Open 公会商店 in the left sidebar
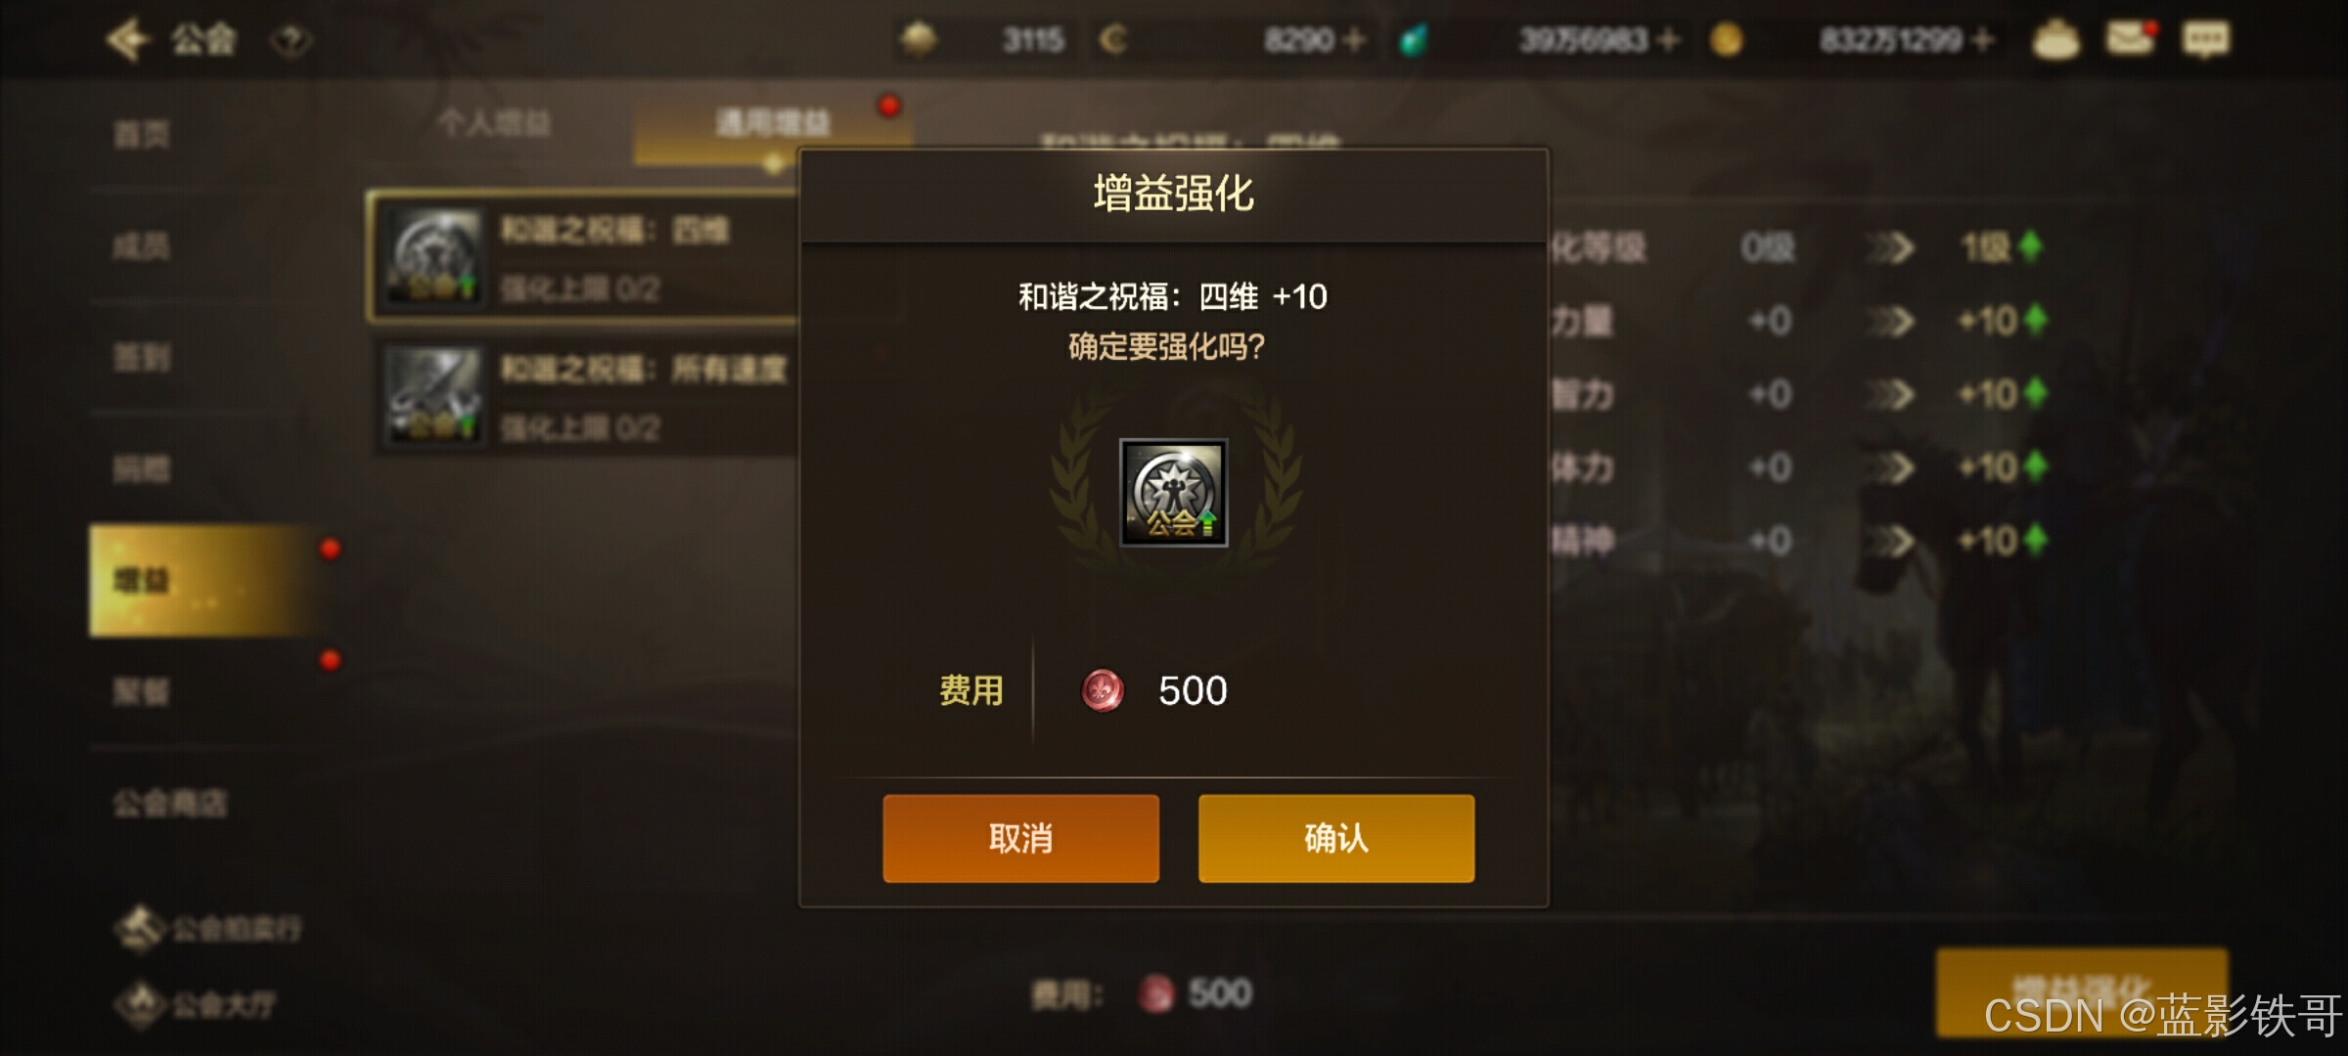 click(x=170, y=804)
